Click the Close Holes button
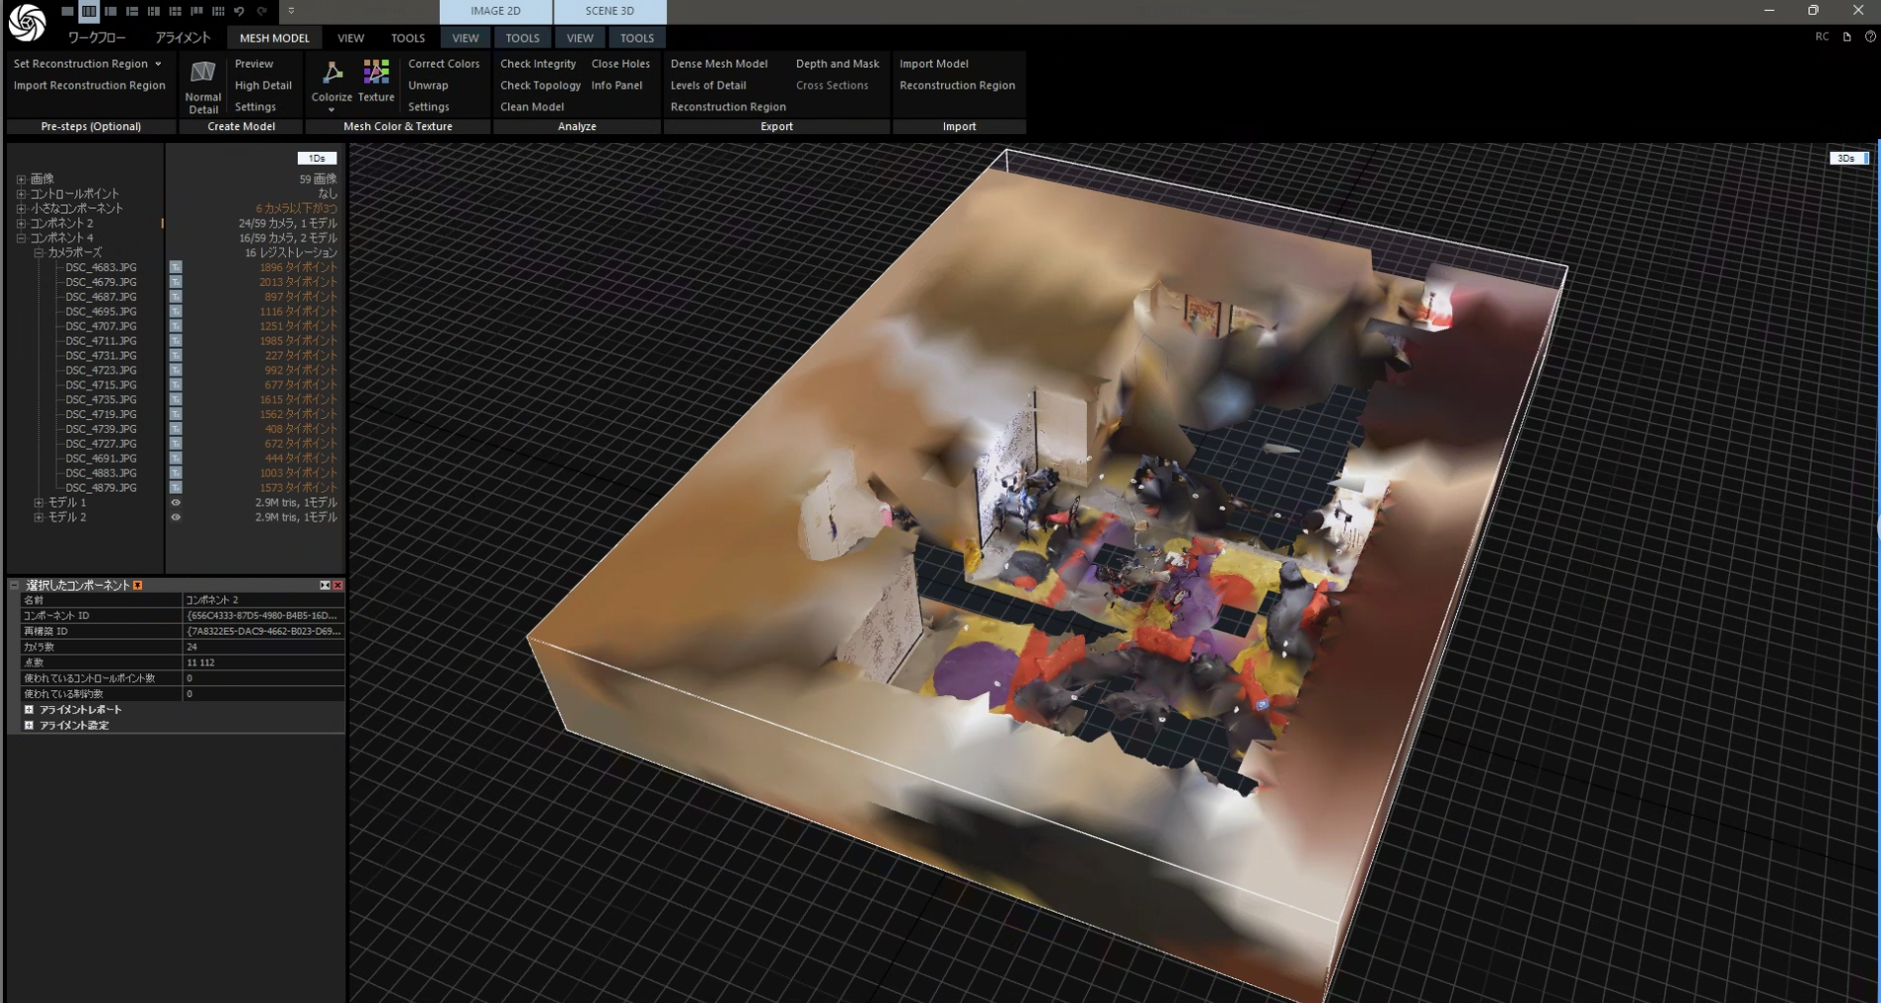This screenshot has height=1003, width=1881. [x=620, y=64]
